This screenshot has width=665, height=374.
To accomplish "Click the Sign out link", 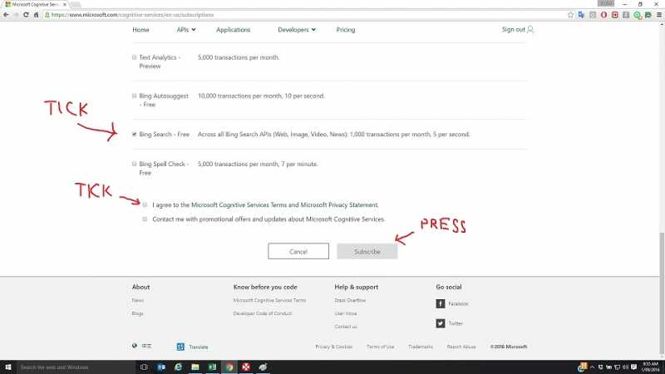I will tap(514, 29).
